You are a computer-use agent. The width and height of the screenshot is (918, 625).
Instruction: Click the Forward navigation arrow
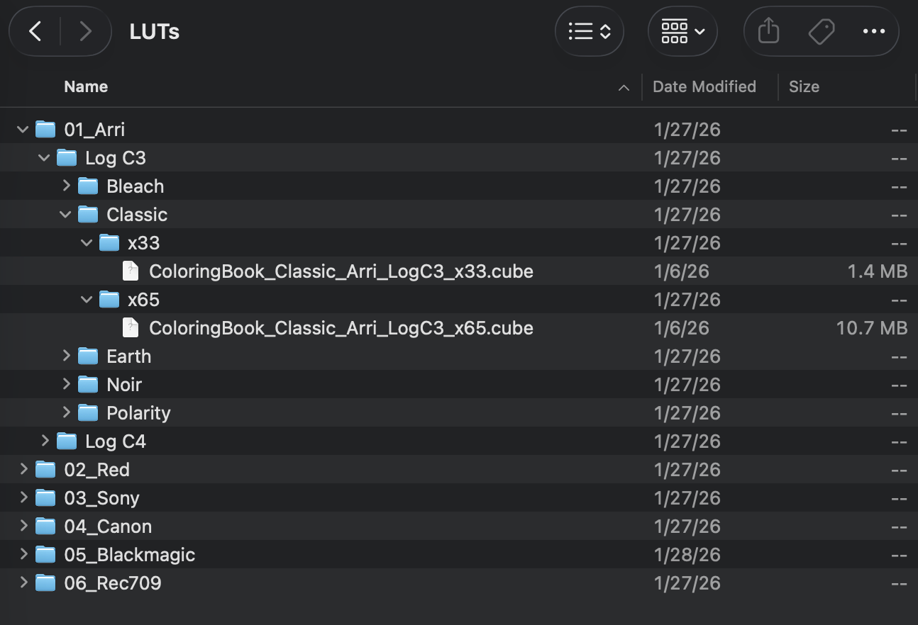click(86, 31)
